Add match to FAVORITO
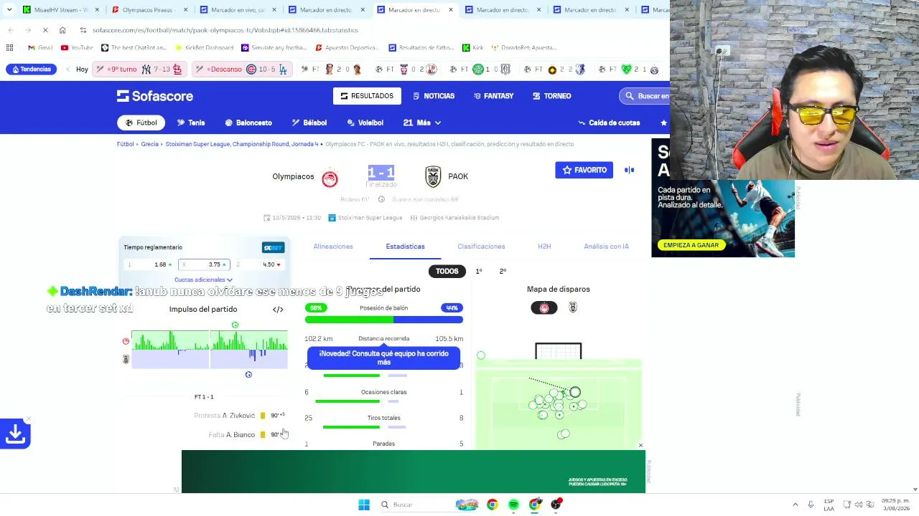Image resolution: width=919 pixels, height=516 pixels. (x=584, y=170)
